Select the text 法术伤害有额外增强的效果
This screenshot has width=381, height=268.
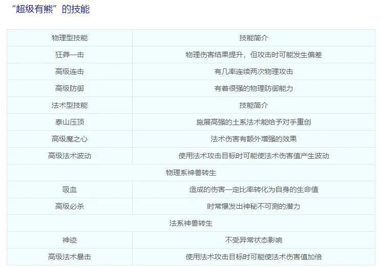(253, 139)
